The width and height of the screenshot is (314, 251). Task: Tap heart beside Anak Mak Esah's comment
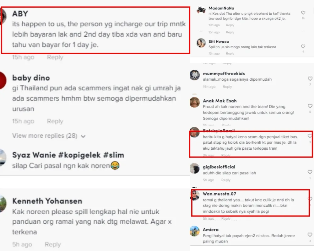pyautogui.click(x=310, y=106)
